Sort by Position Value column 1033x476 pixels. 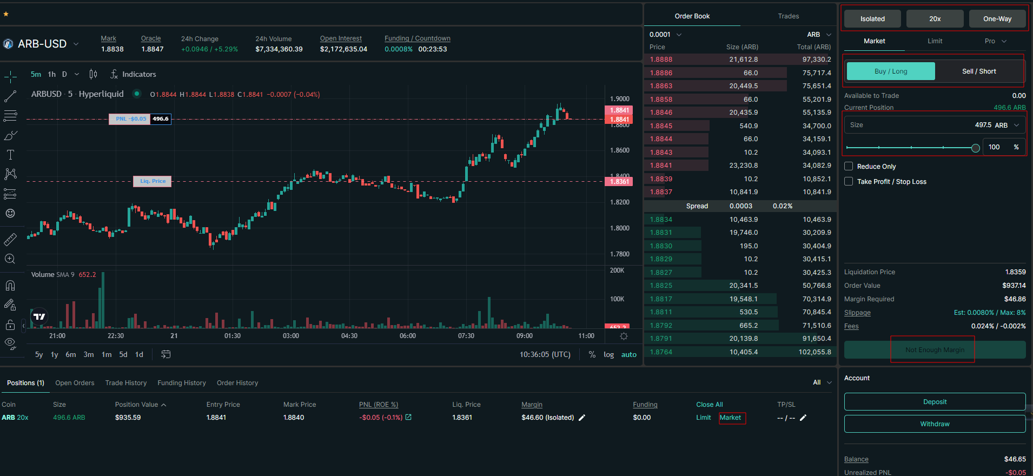[140, 405]
